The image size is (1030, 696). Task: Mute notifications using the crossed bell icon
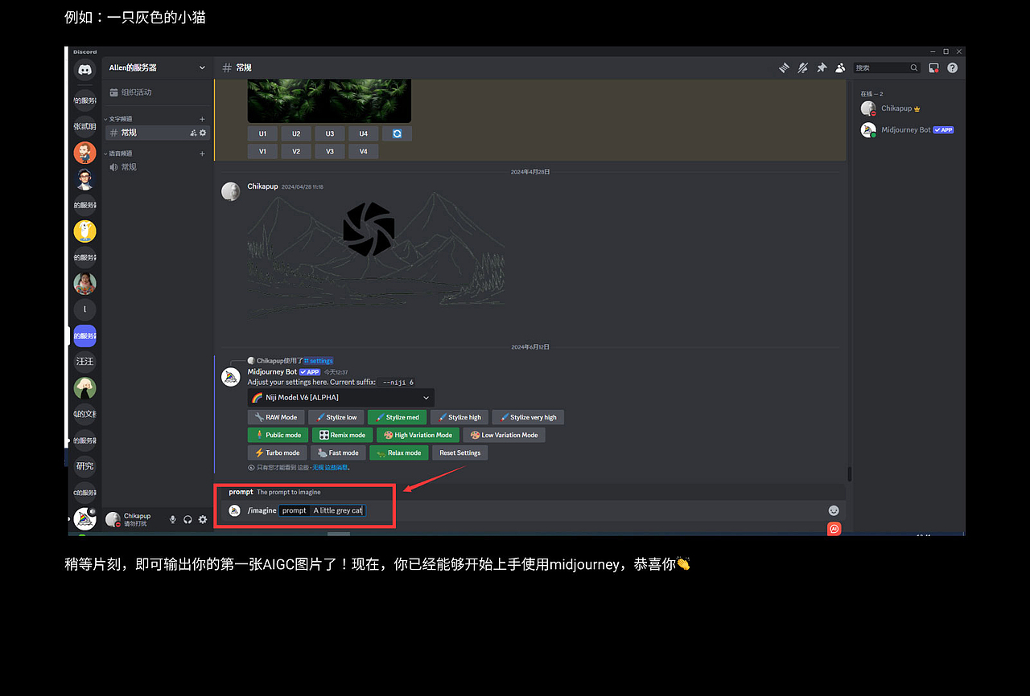pos(802,68)
